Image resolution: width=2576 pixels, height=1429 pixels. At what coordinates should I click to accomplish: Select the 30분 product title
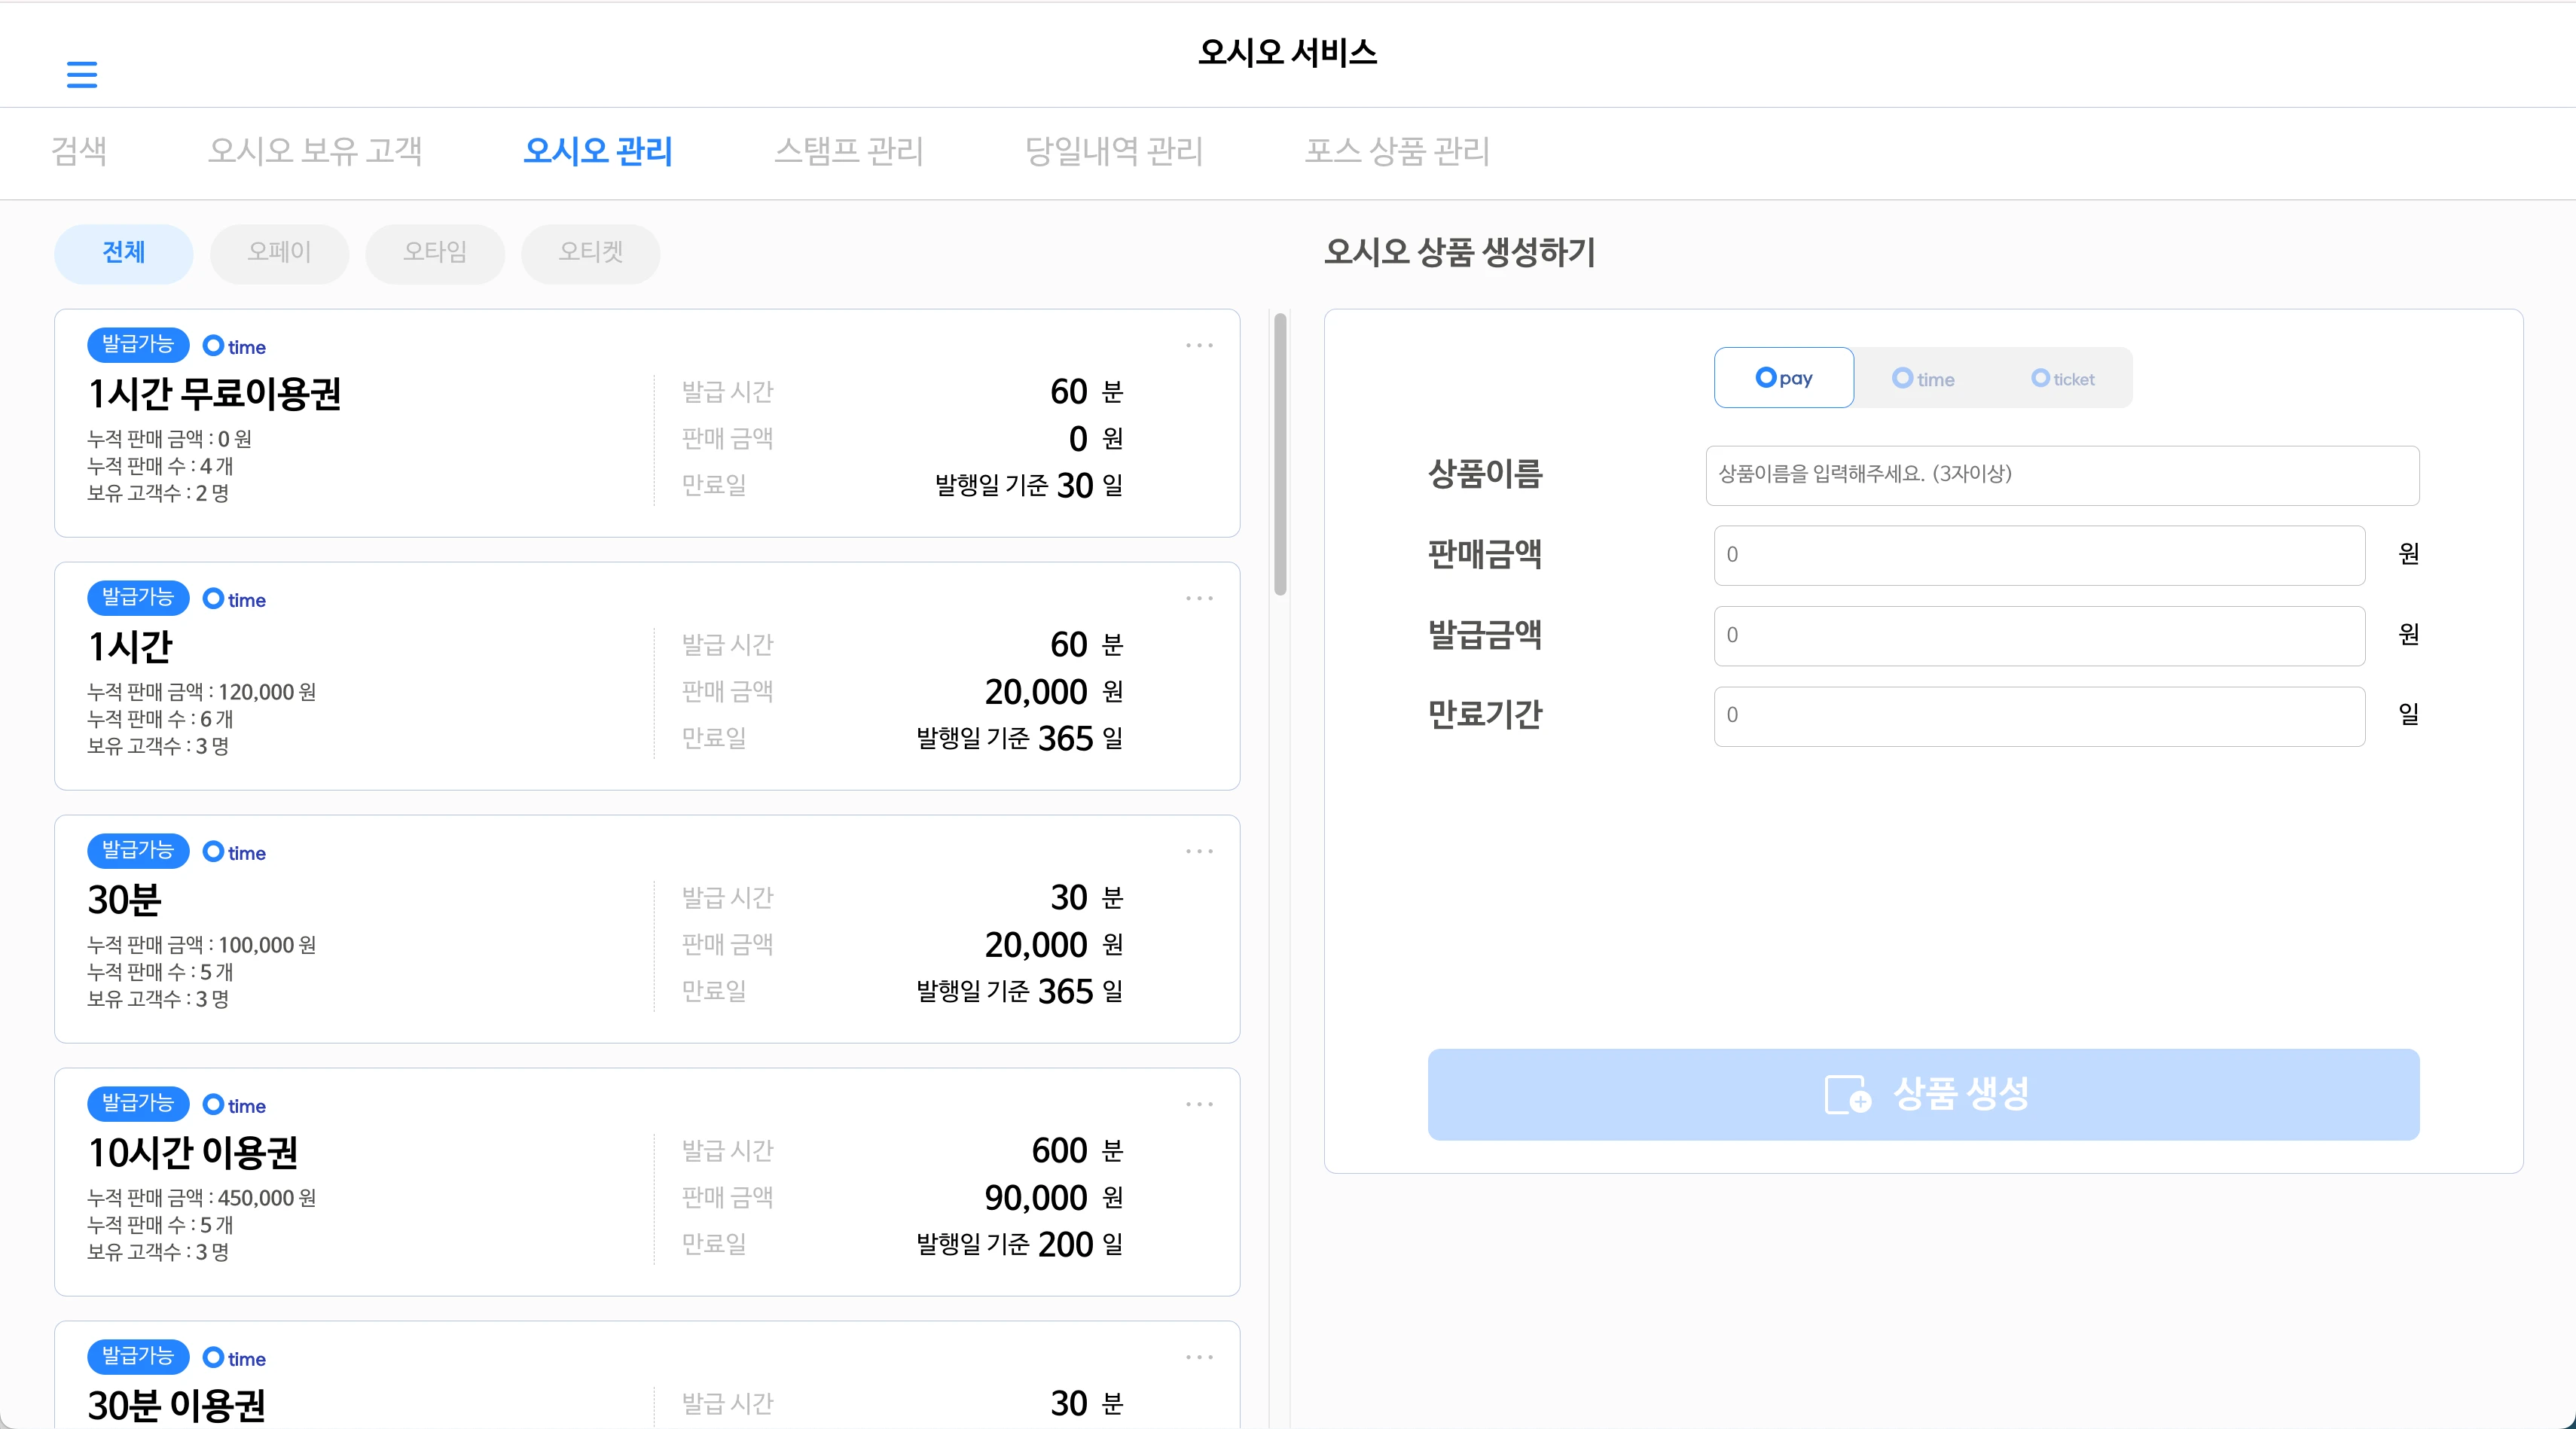(x=125, y=900)
